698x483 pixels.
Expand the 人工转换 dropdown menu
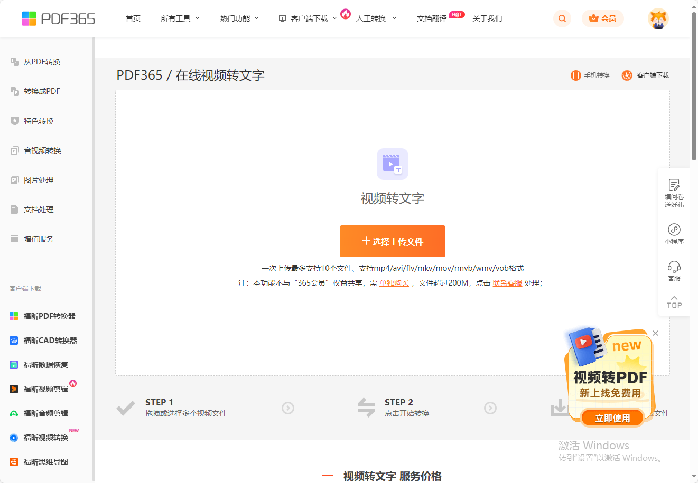point(376,18)
